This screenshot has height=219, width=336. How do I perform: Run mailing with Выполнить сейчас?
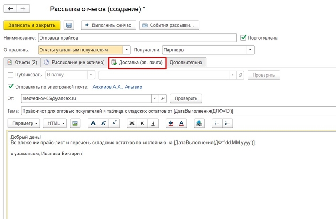(x=109, y=25)
